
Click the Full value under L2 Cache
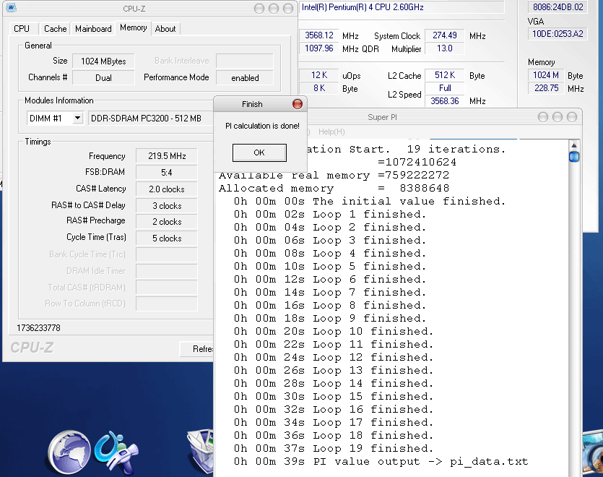445,88
